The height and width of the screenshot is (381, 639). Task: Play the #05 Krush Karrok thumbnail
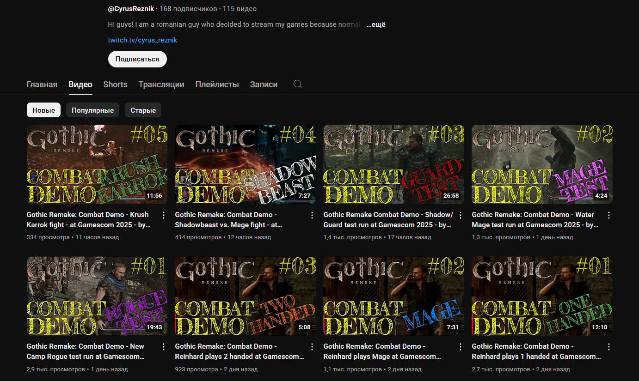(97, 164)
